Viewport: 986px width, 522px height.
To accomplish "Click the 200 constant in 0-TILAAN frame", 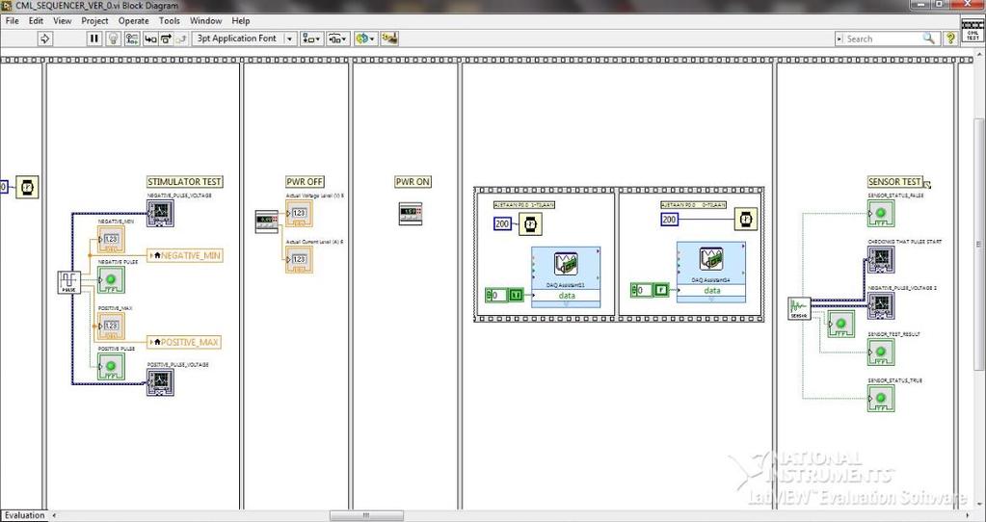I will pyautogui.click(x=670, y=220).
